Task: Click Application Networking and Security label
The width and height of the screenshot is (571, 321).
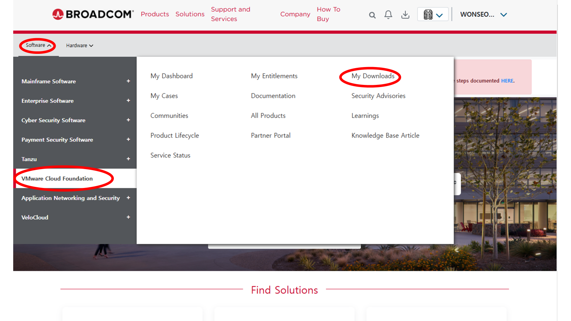Action: (x=71, y=198)
